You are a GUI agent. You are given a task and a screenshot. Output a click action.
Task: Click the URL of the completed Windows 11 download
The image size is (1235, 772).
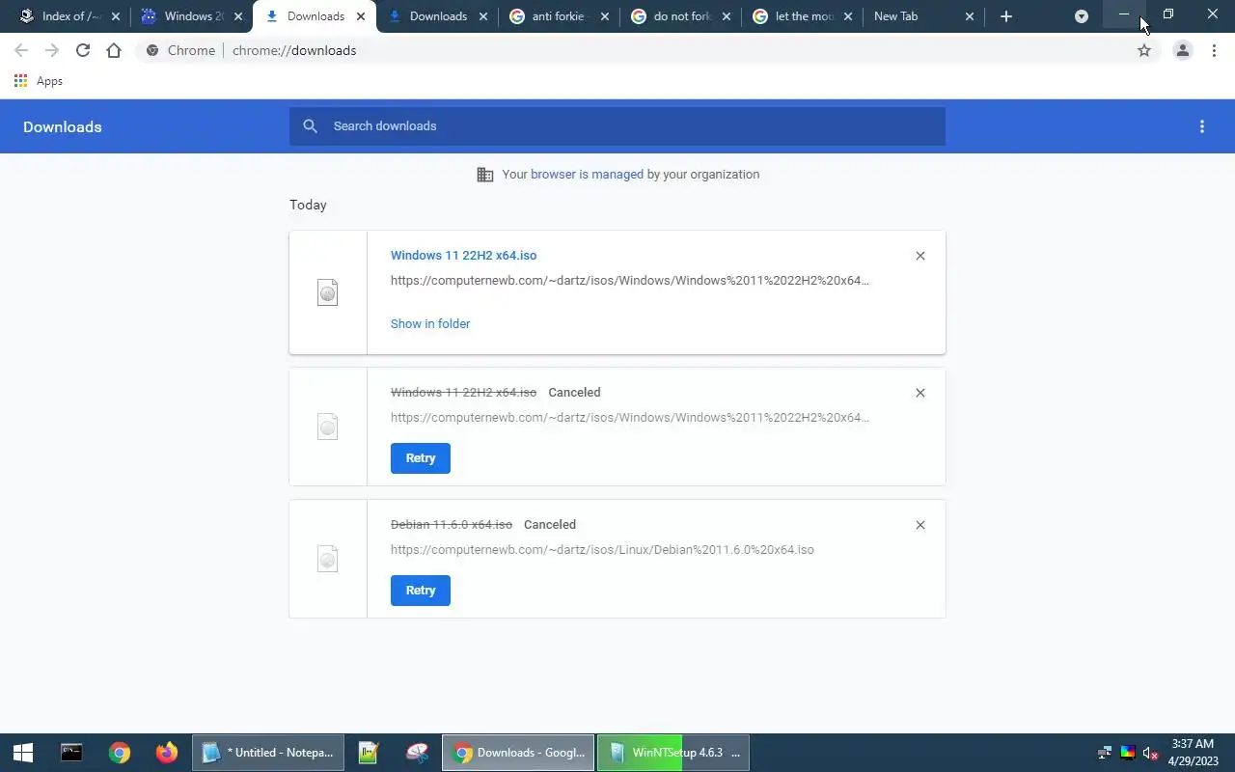tap(629, 281)
